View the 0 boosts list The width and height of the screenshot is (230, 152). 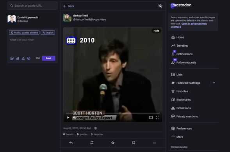point(68,134)
